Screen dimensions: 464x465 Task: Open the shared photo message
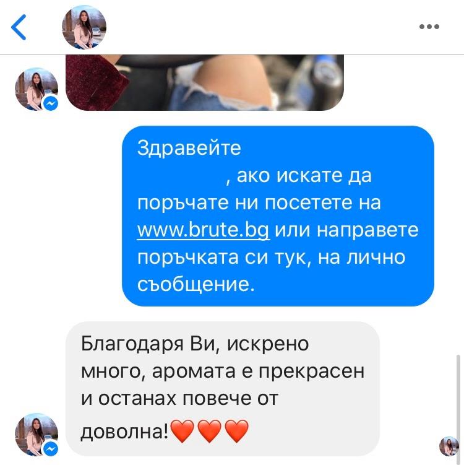coord(204,82)
